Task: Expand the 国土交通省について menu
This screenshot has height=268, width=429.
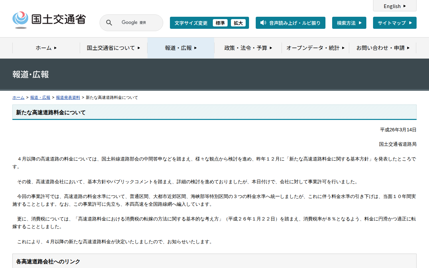Action: tap(113, 48)
